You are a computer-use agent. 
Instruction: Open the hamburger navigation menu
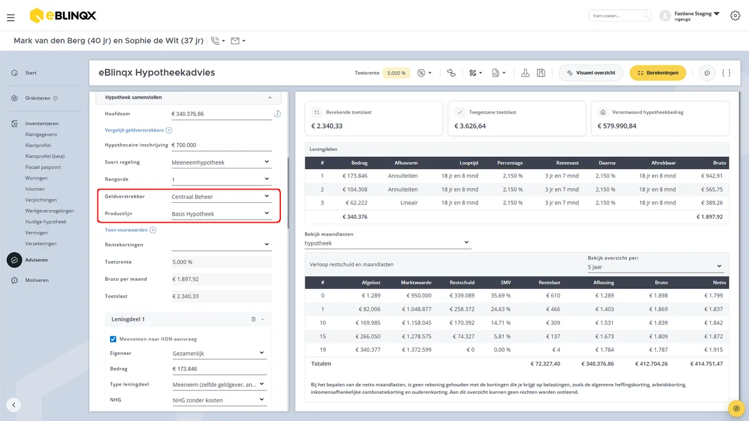click(11, 17)
